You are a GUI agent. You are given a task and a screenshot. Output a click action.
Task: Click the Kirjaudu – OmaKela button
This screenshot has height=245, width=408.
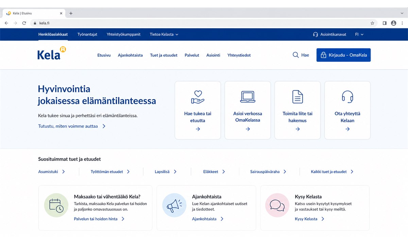coord(343,55)
